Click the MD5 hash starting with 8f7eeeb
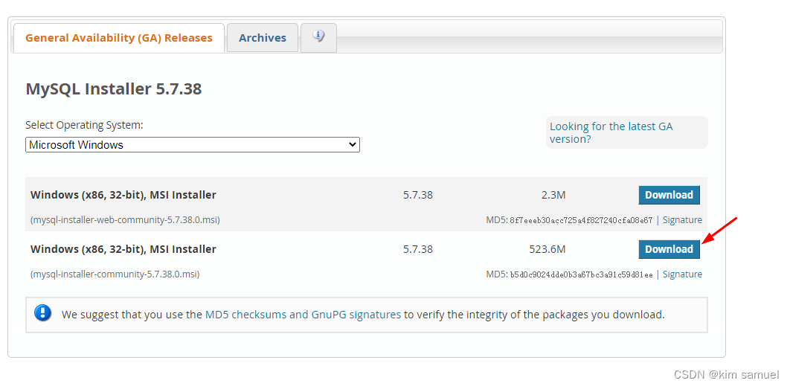Image resolution: width=790 pixels, height=386 pixels. pyautogui.click(x=580, y=220)
